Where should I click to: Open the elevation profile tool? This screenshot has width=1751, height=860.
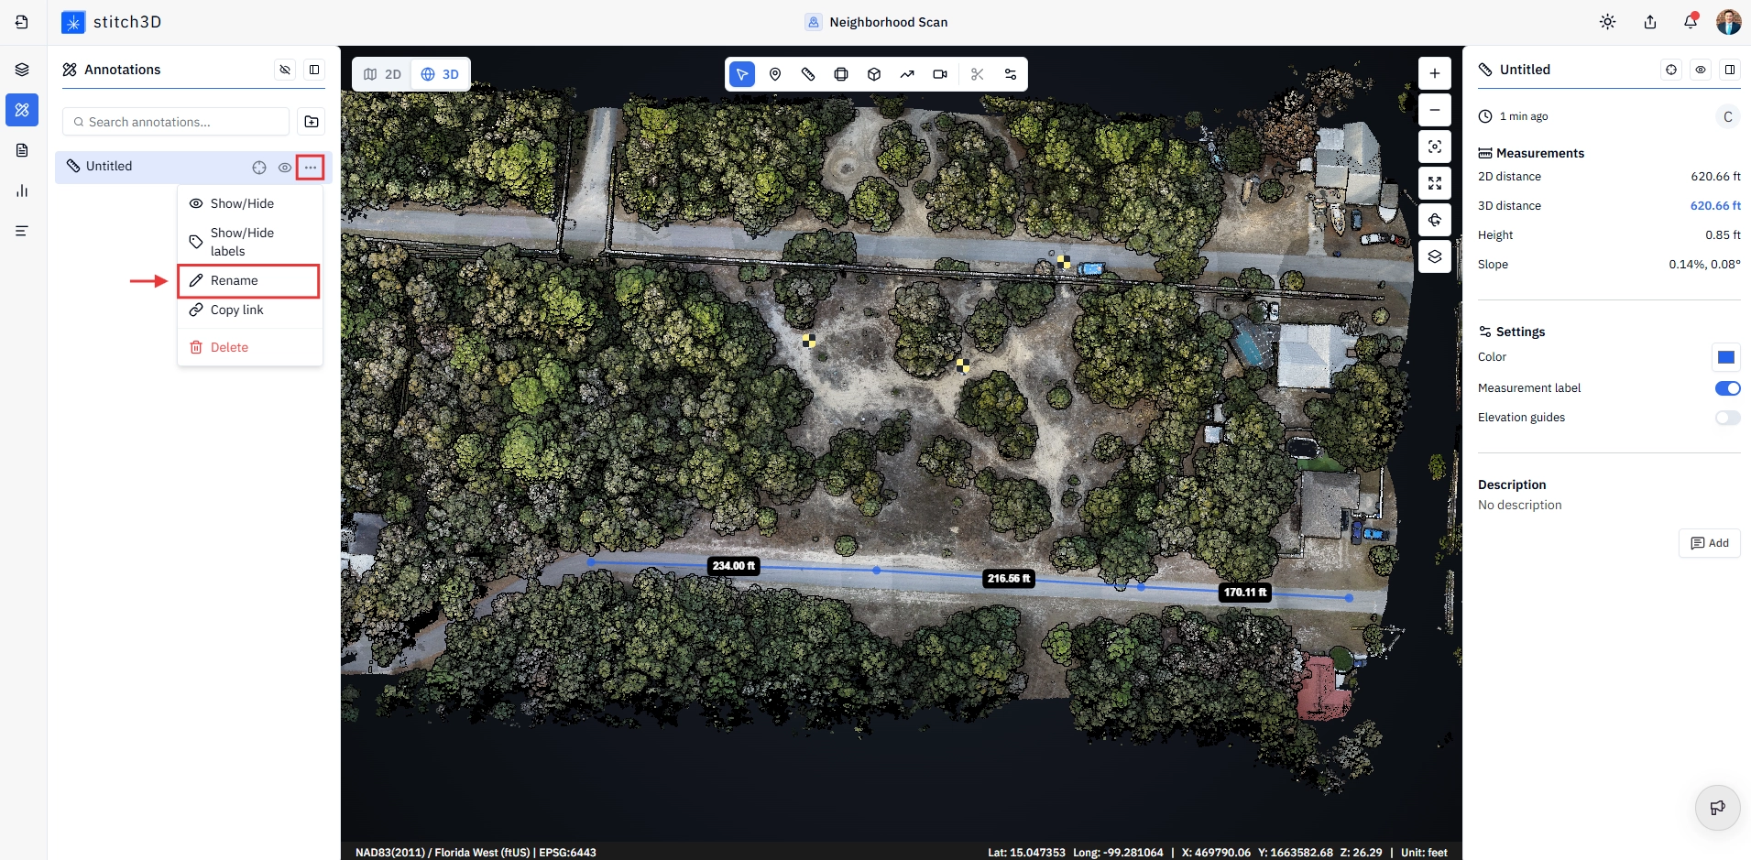click(x=907, y=74)
